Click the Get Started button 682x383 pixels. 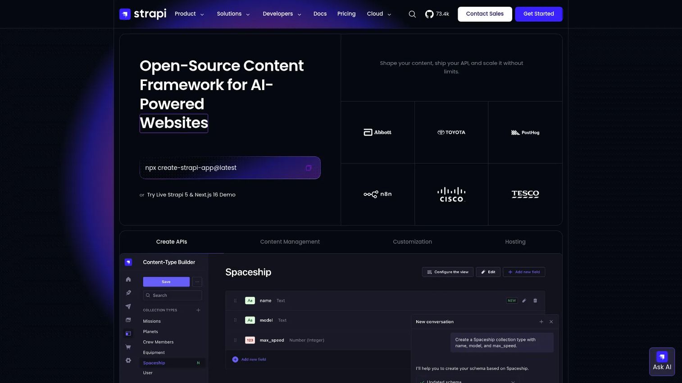539,14
